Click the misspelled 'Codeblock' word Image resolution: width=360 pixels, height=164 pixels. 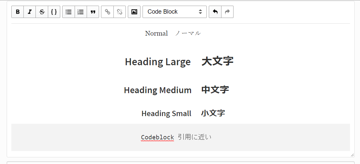tap(158, 137)
